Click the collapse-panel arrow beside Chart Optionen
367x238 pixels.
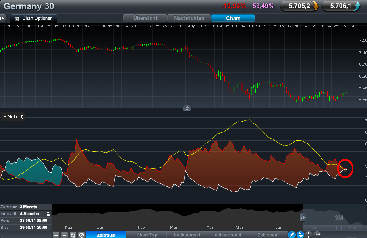point(3,18)
